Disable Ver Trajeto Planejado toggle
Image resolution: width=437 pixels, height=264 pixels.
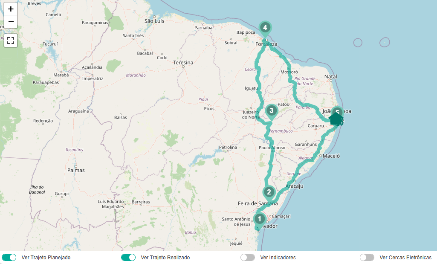click(x=9, y=257)
